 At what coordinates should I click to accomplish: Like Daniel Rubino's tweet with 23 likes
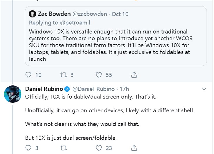pyautogui.click(x=99, y=148)
